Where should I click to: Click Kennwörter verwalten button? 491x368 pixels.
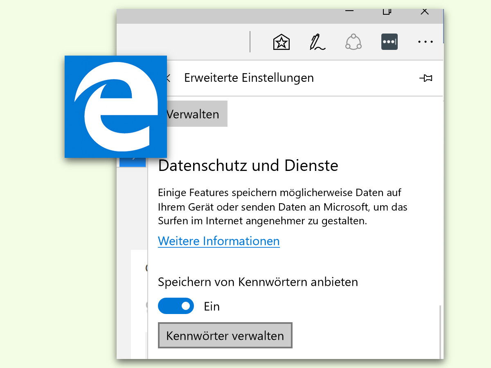225,335
